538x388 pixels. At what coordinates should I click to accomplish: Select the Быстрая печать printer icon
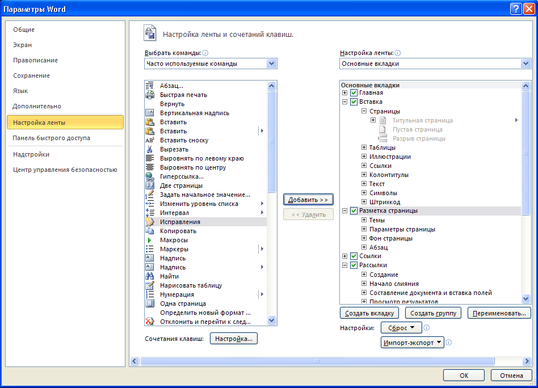pos(150,95)
